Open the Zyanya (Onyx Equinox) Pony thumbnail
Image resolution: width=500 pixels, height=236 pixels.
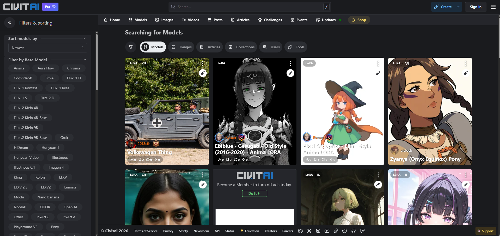pos(430,111)
